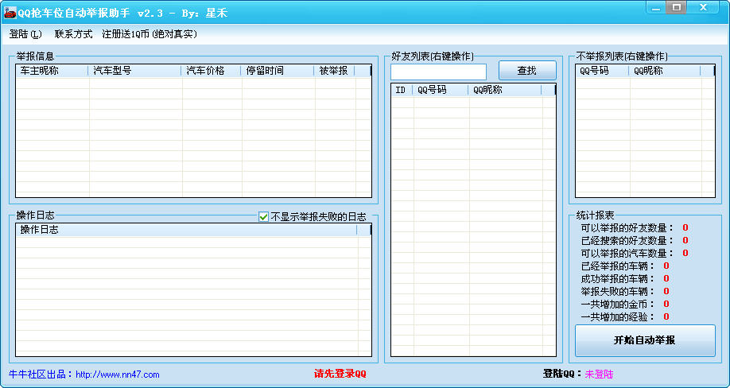Screen dimensions: 730x388
Task: Focus the friend search input field
Action: 438,72
